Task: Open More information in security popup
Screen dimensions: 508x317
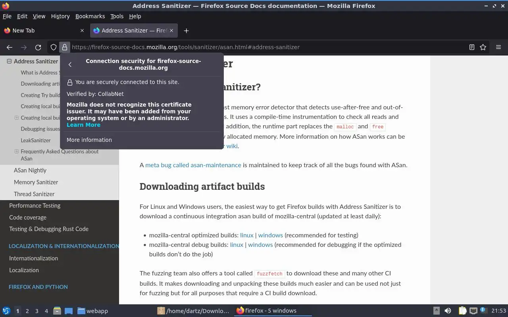Action: [x=89, y=140]
